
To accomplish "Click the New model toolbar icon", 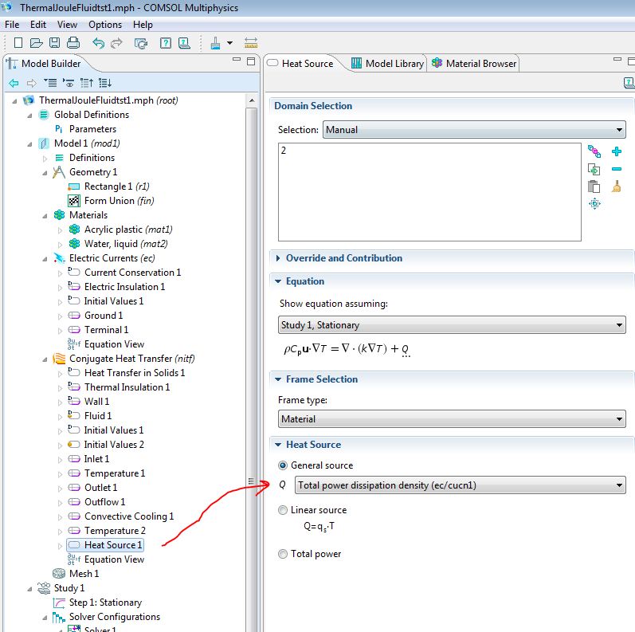I will point(18,42).
